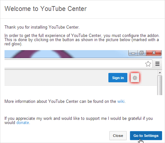Click the 'Welcome to YouTube Center' heading
The height and width of the screenshot is (143, 165).
click(x=46, y=9)
